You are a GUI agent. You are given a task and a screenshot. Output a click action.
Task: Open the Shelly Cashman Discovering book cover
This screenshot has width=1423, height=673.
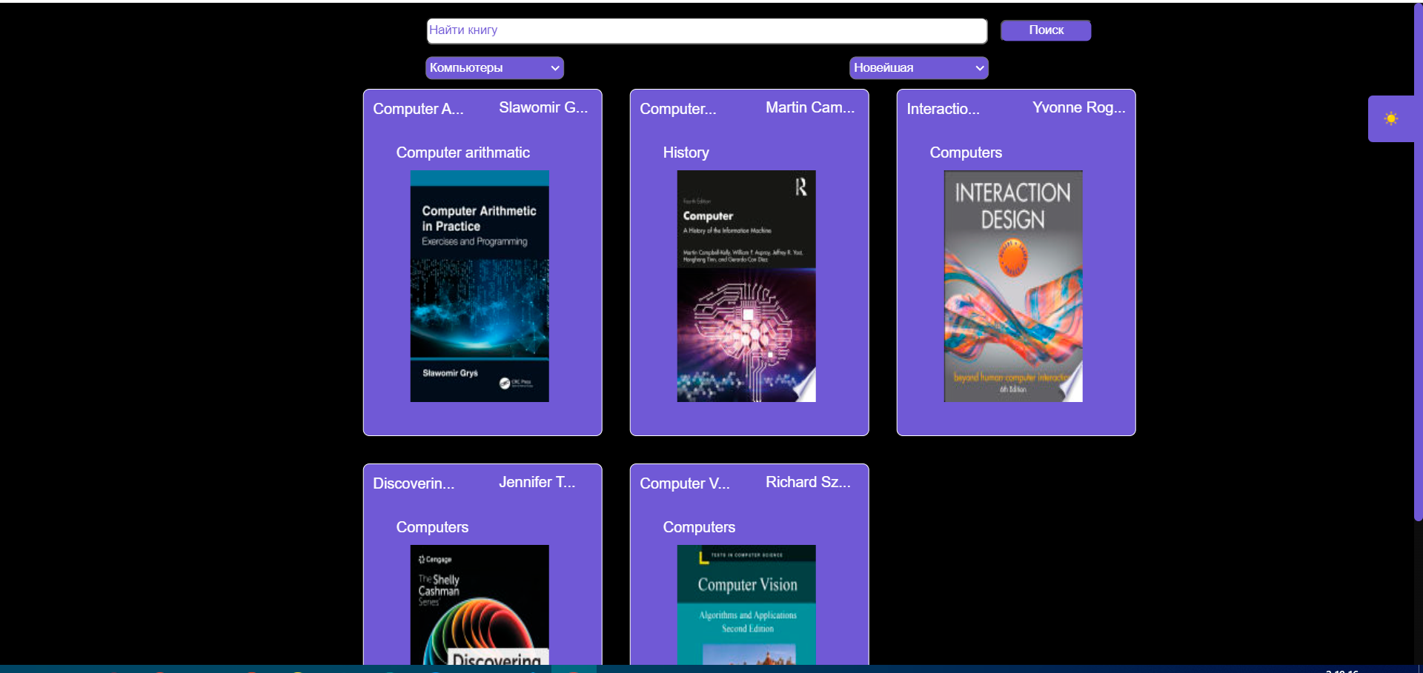coord(480,604)
